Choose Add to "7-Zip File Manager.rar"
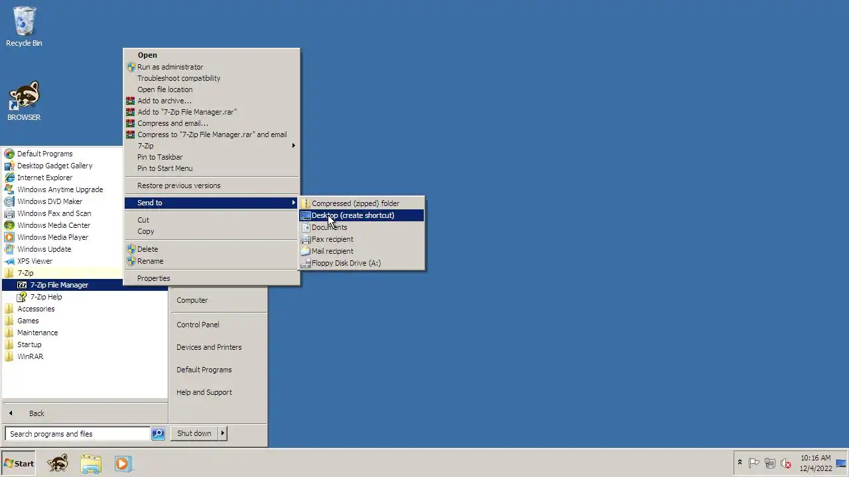 pyautogui.click(x=212, y=112)
